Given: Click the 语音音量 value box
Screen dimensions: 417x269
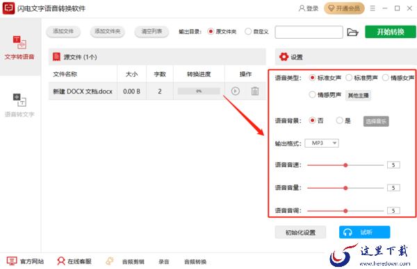Looking at the screenshot, I should click(393, 188).
